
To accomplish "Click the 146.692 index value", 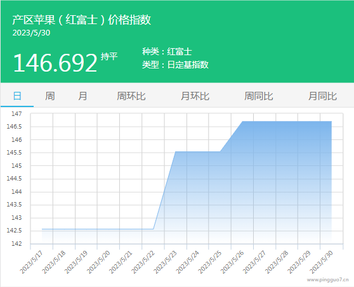I will [x=55, y=63].
